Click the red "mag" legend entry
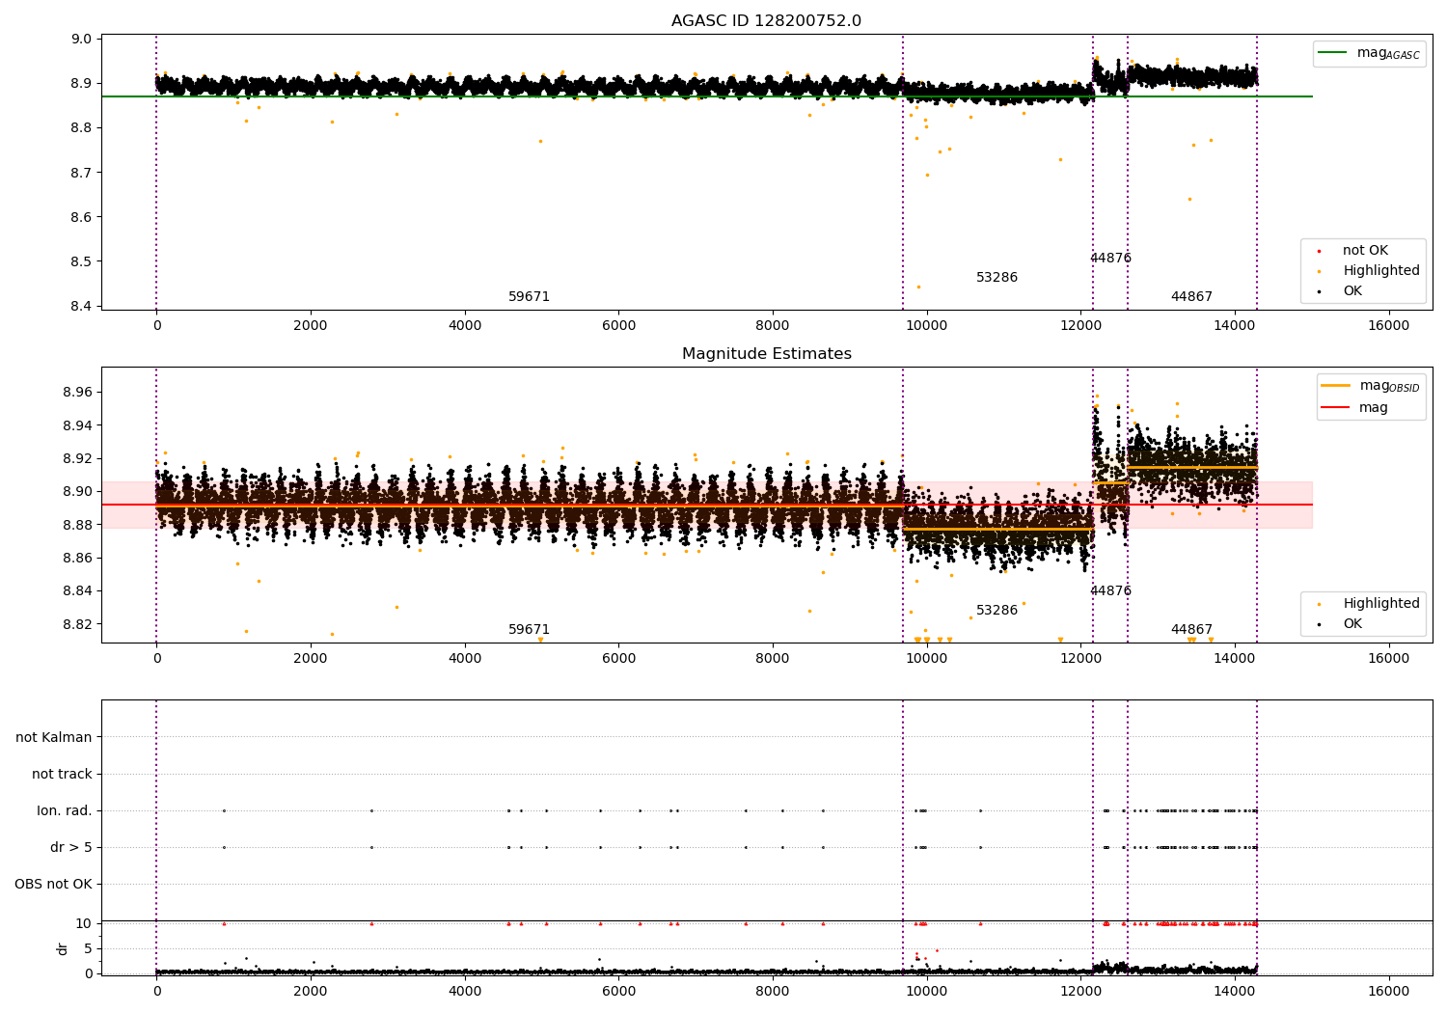 click(1354, 408)
